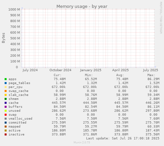Click the 'unused' legend label
The height and width of the screenshot is (146, 164).
click(15, 111)
